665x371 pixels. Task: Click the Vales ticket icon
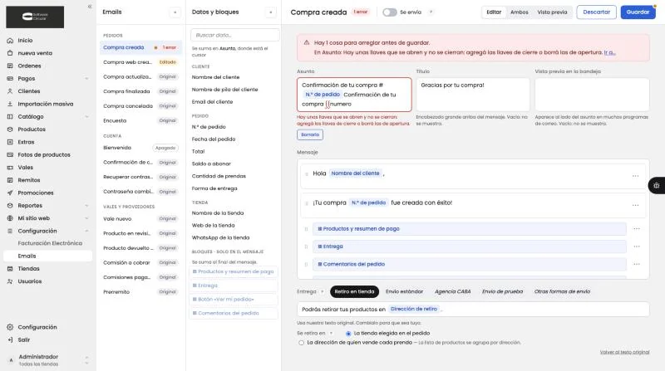point(10,168)
